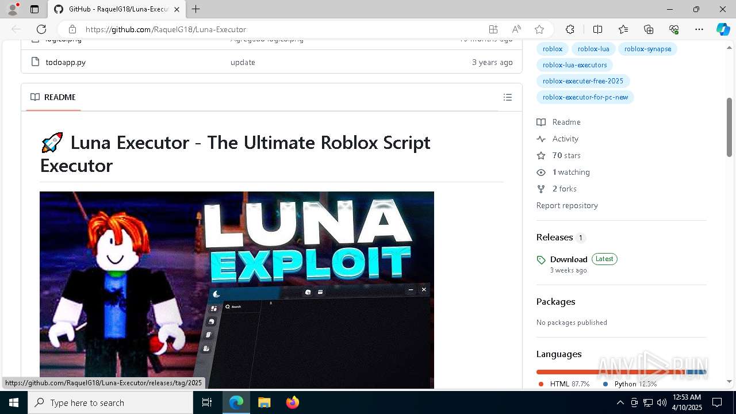Image resolution: width=736 pixels, height=414 pixels.
Task: Open the taskbar clock and calendar
Action: 687,402
